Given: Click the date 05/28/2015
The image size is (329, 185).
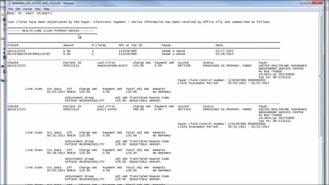Looking at the screenshot, I should (x=224, y=54).
